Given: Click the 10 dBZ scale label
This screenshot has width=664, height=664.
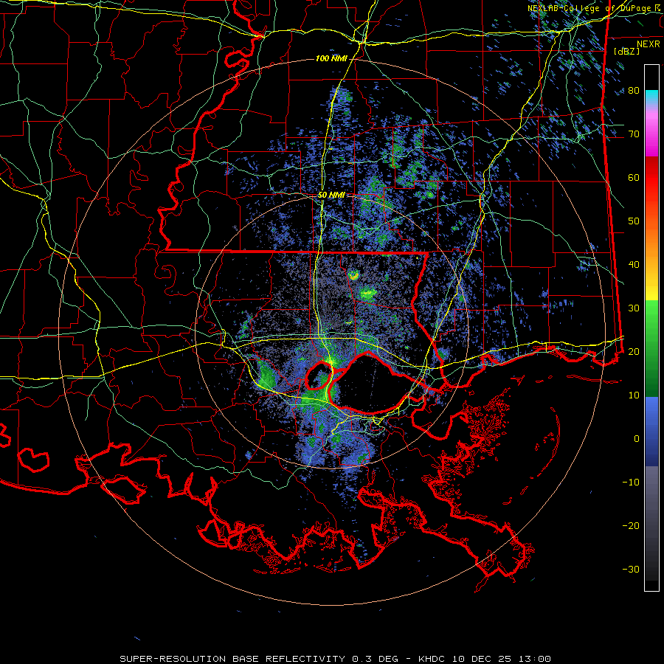Looking at the screenshot, I should pyautogui.click(x=634, y=395).
